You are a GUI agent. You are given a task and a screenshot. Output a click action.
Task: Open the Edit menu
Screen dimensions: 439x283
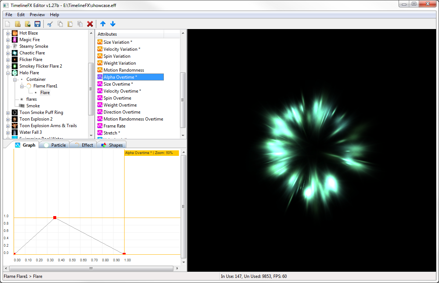coord(21,15)
